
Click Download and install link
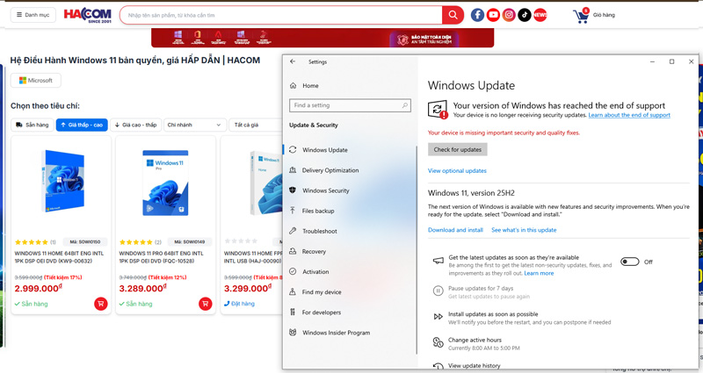455,230
